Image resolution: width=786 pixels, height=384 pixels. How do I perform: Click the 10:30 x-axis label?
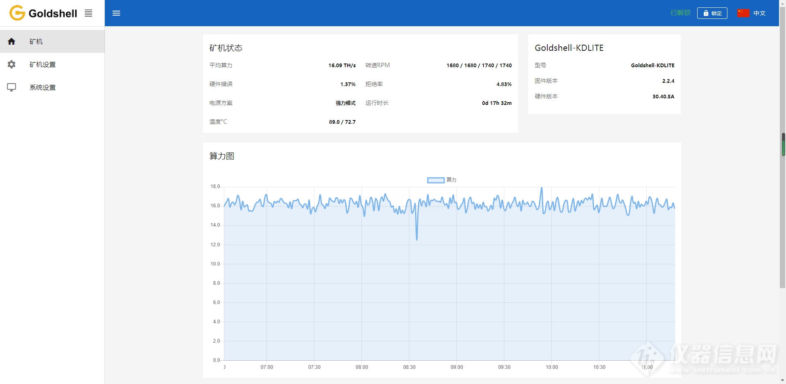(599, 367)
